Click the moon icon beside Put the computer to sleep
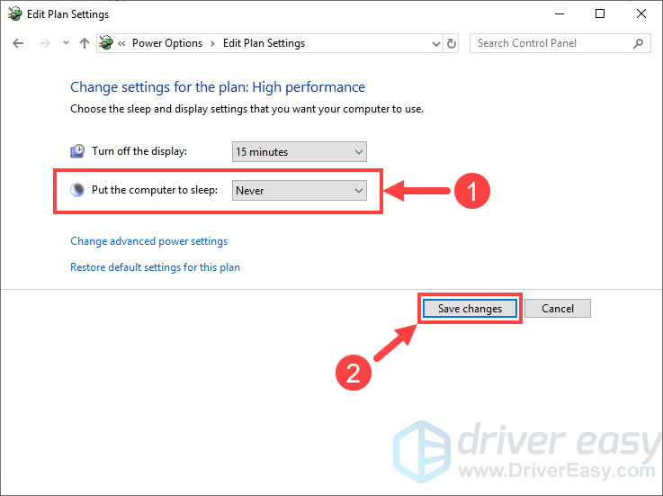 click(78, 190)
